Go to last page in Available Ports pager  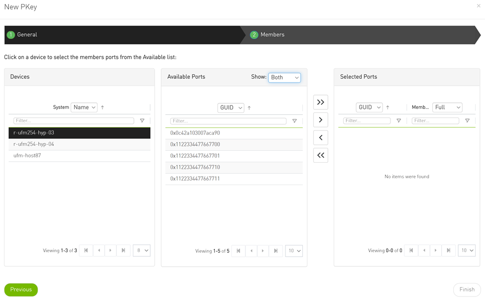[276, 251]
